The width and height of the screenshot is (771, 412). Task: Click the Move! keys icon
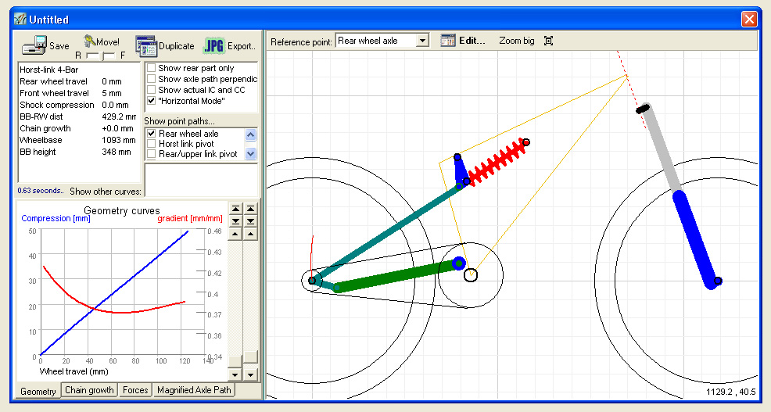(88, 41)
